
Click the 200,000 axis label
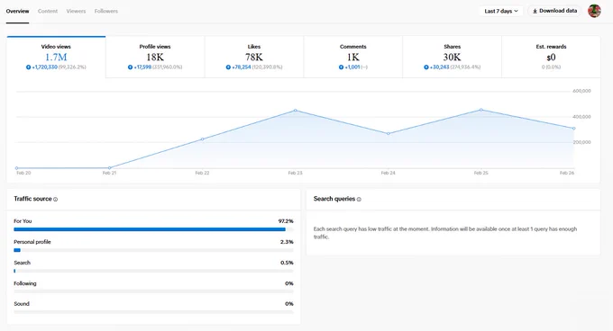point(581,142)
